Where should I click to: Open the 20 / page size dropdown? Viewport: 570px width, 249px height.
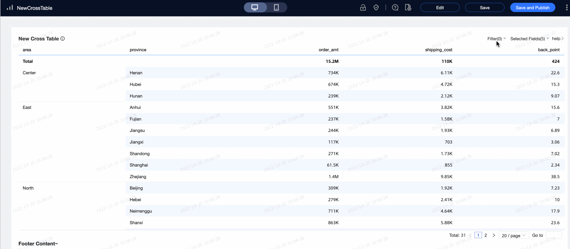(x=514, y=235)
